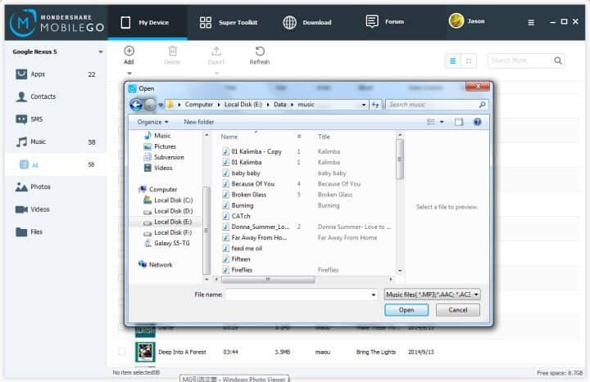Screen dimensions: 590x382
Task: Open Videos in the sidebar
Action: tap(56, 209)
